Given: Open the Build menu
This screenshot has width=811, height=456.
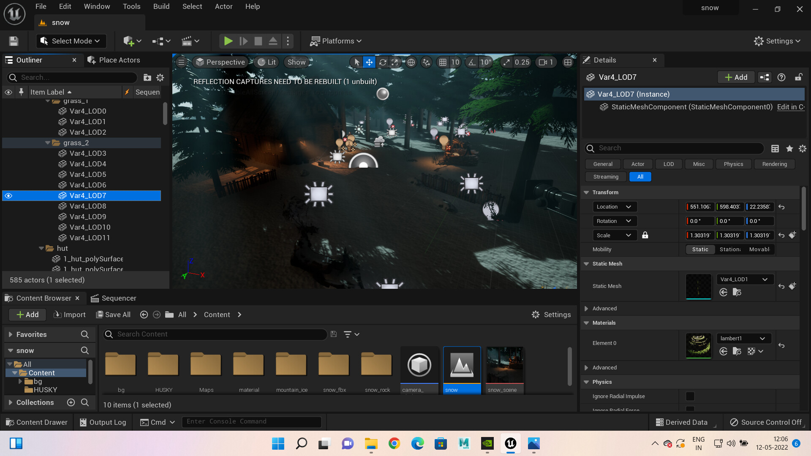Looking at the screenshot, I should pos(161,6).
